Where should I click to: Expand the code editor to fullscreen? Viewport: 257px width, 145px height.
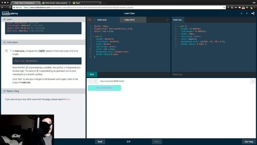pyautogui.click(x=167, y=20)
